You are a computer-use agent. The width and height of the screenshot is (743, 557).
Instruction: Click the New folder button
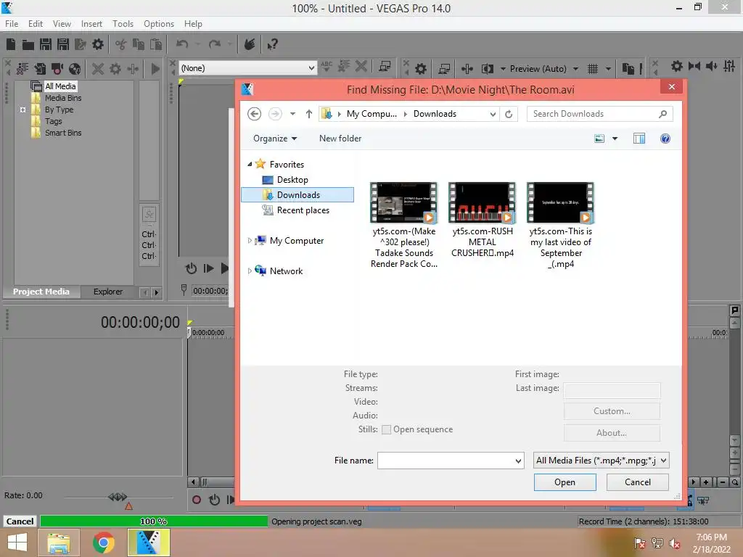click(340, 139)
